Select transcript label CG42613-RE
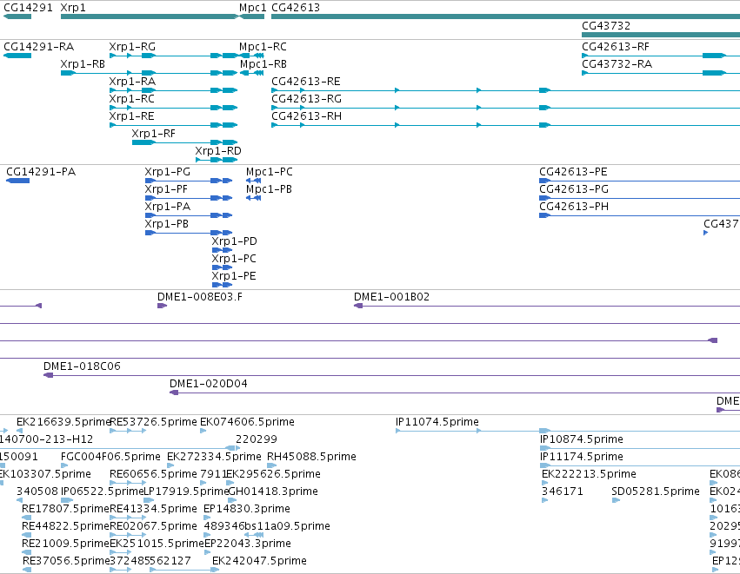This screenshot has width=740, height=574. click(x=306, y=82)
